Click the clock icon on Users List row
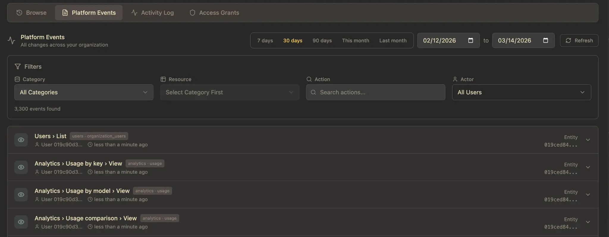Image resolution: width=609 pixels, height=237 pixels. point(90,145)
